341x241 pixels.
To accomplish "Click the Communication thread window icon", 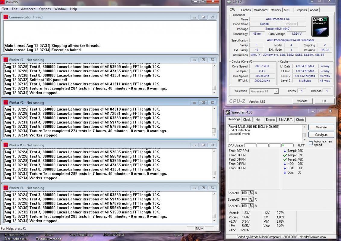I will [x=6, y=17].
